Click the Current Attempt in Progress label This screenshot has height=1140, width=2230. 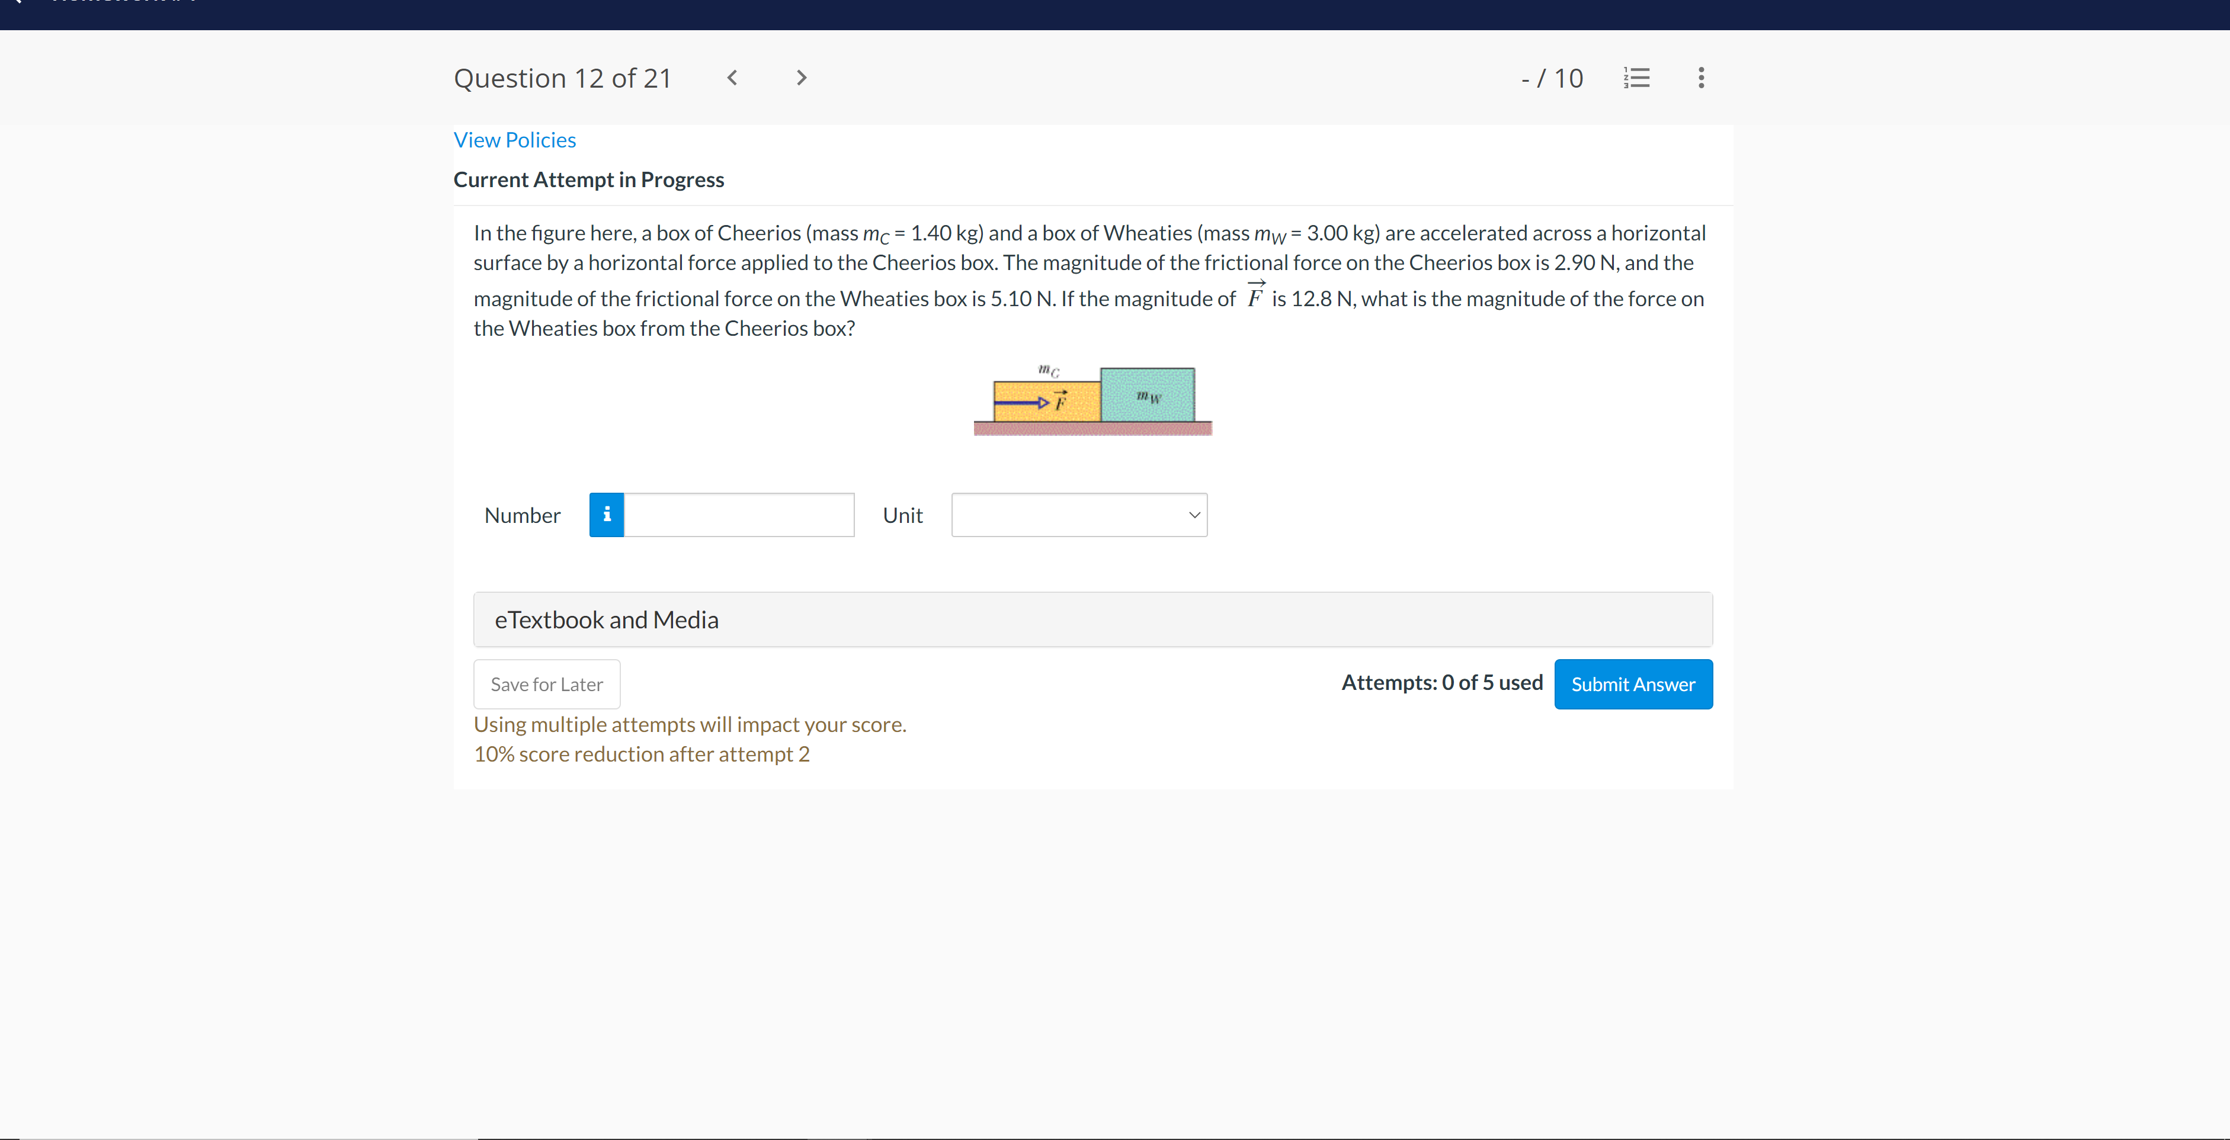589,180
